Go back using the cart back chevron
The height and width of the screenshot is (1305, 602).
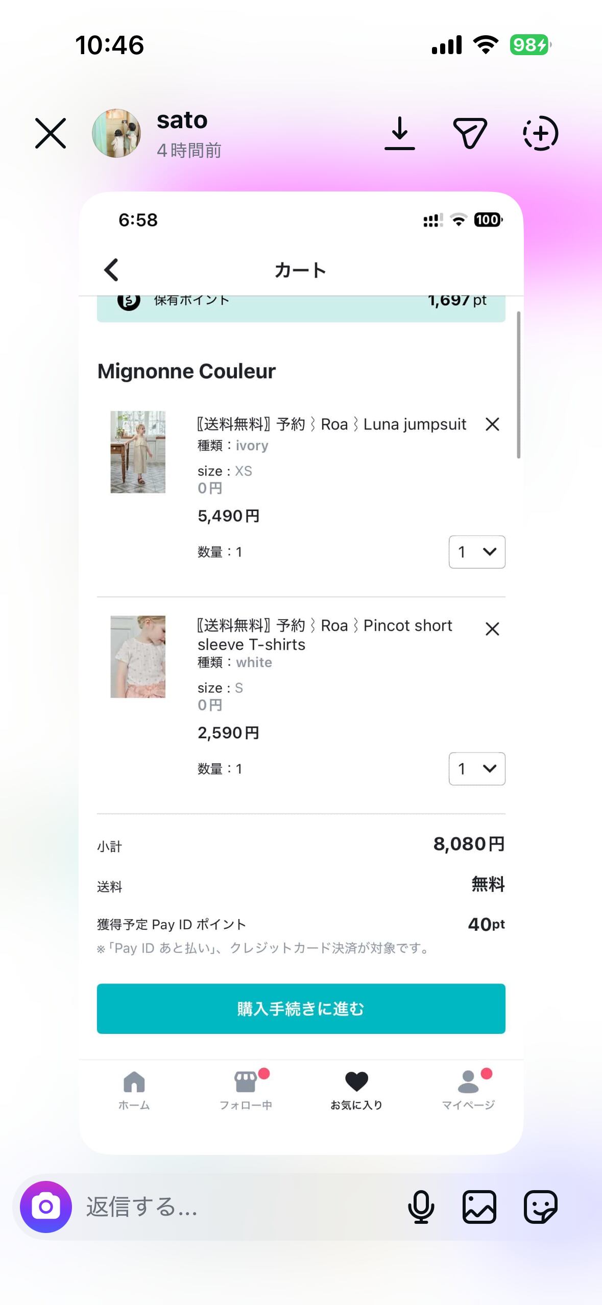pyautogui.click(x=111, y=270)
